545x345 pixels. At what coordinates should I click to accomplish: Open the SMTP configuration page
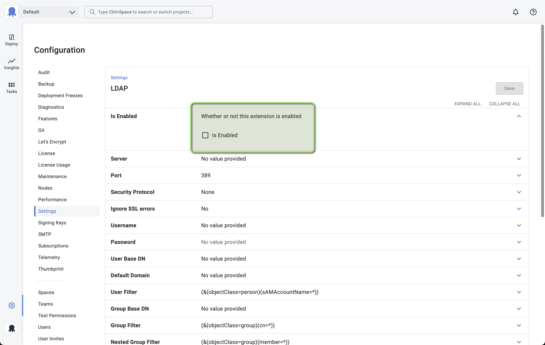44,234
